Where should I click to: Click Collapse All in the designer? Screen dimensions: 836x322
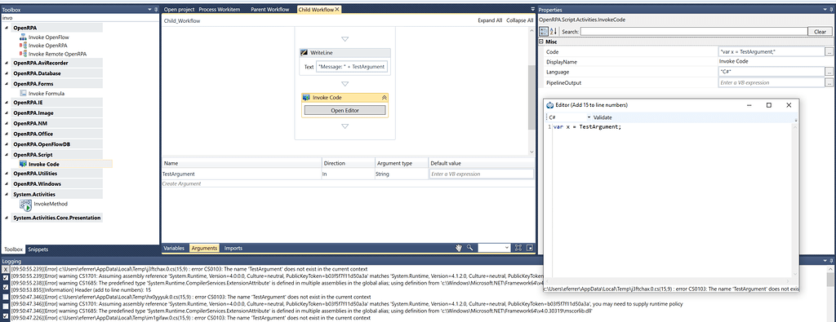tap(520, 20)
